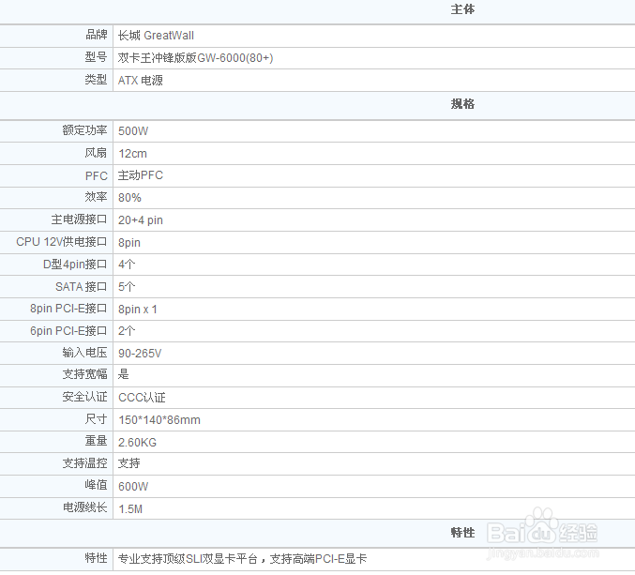
Task: Click the 8pin x 1 value
Action: 138,310
